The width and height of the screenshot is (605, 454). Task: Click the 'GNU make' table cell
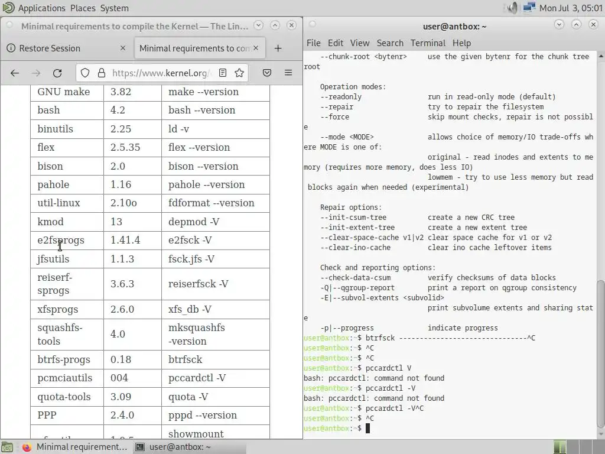67,92
